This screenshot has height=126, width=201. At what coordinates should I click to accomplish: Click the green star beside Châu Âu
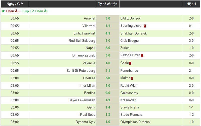[x=3, y=11]
